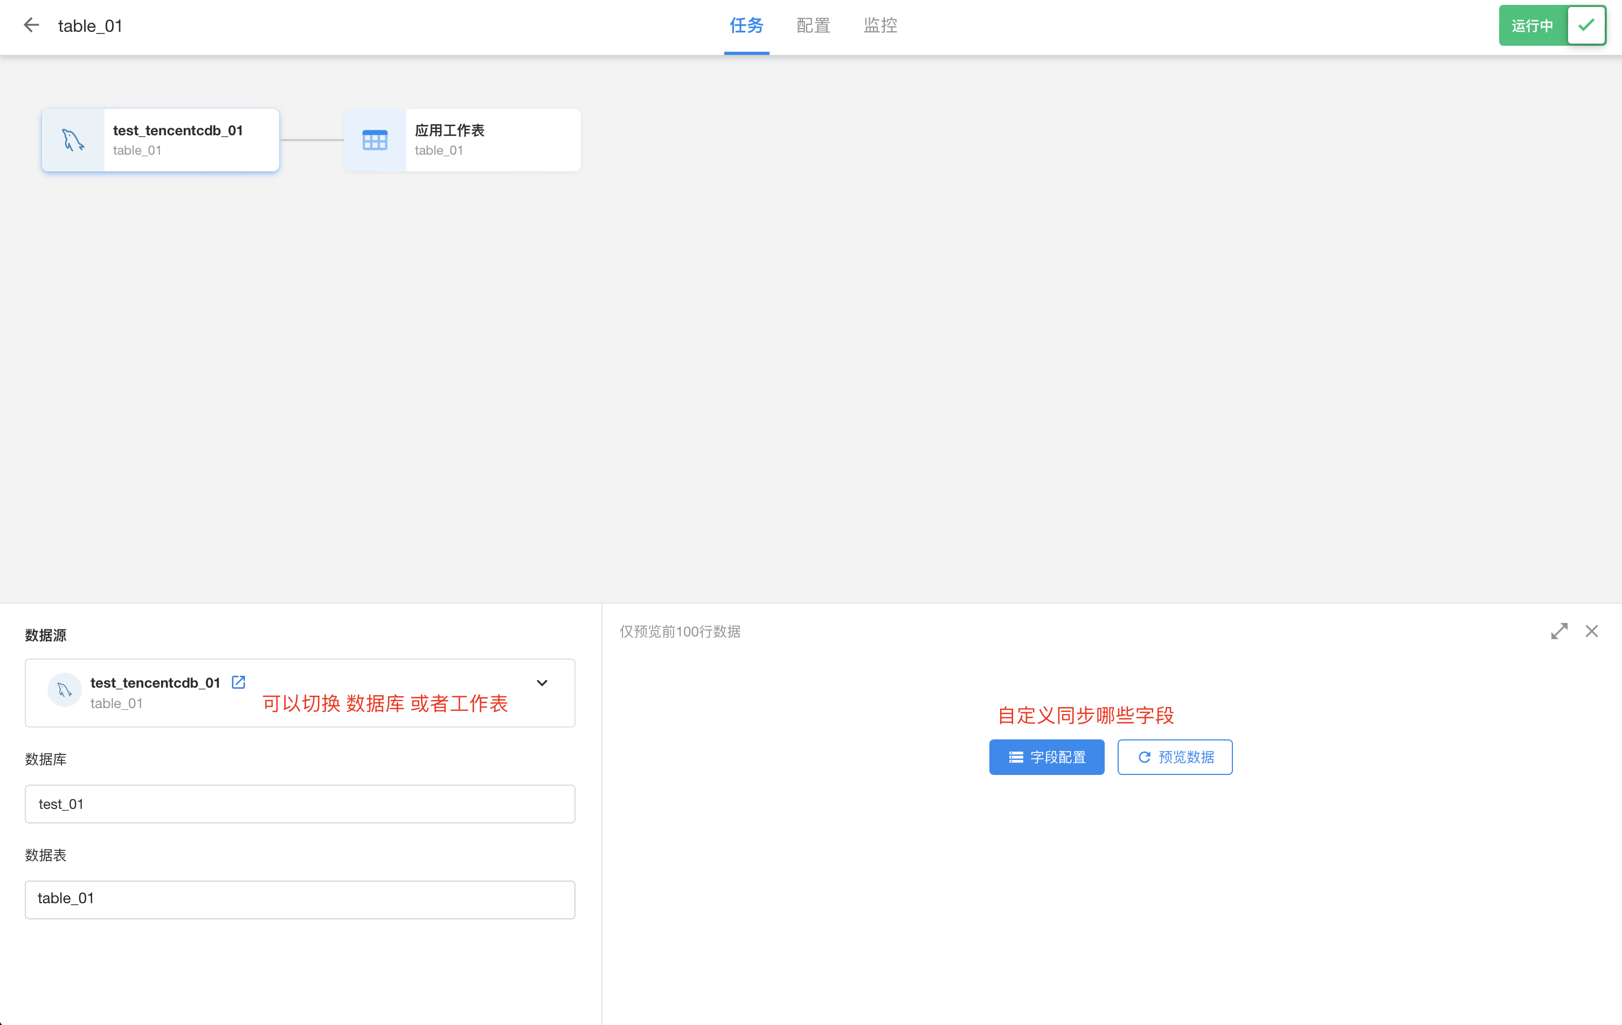This screenshot has width=1622, height=1025.
Task: Close the preview panel with X icon
Action: pyautogui.click(x=1592, y=631)
